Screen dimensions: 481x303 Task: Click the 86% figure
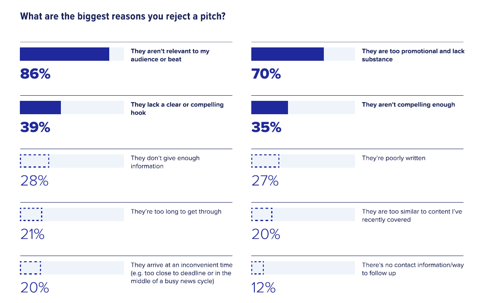(x=35, y=74)
